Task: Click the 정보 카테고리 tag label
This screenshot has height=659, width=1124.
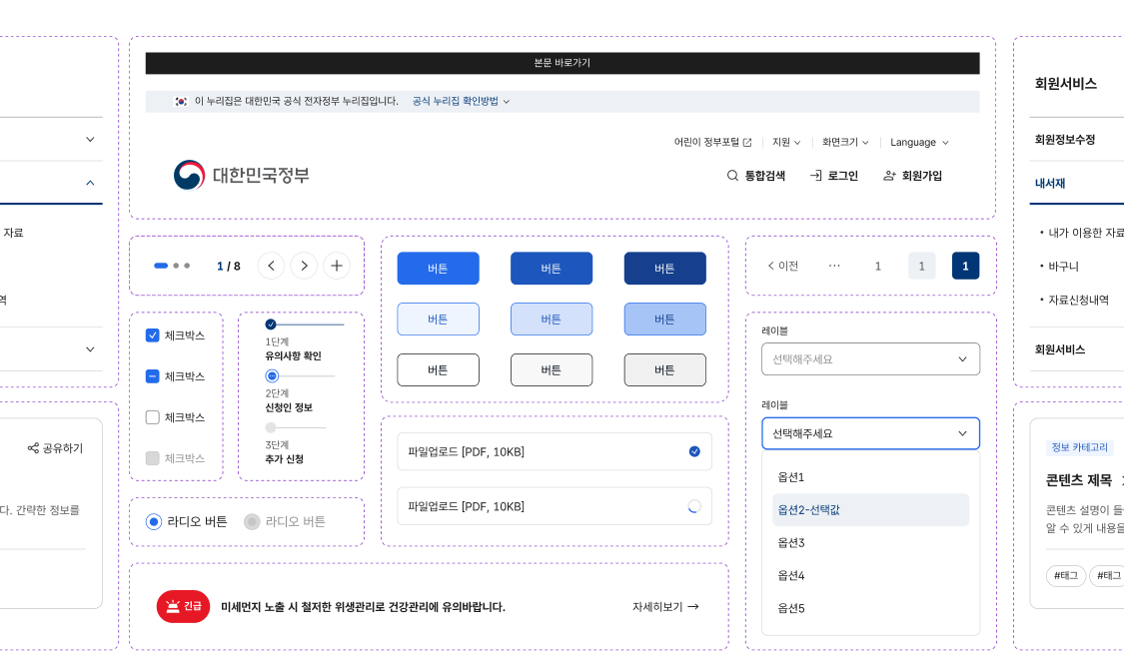Action: (x=1080, y=447)
